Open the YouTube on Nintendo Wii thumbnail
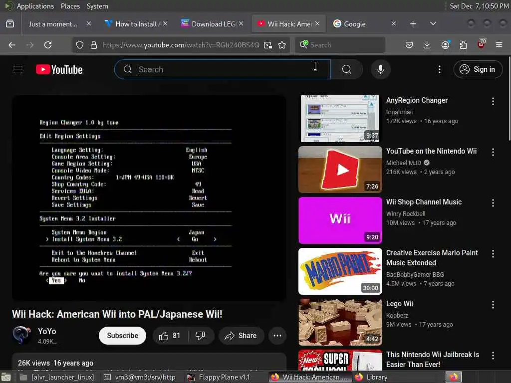 [340, 170]
